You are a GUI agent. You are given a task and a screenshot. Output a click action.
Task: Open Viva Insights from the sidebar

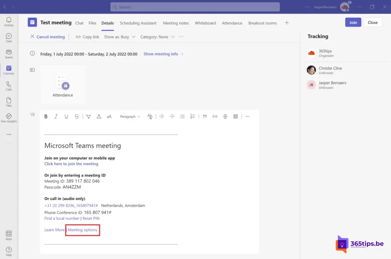(9, 118)
